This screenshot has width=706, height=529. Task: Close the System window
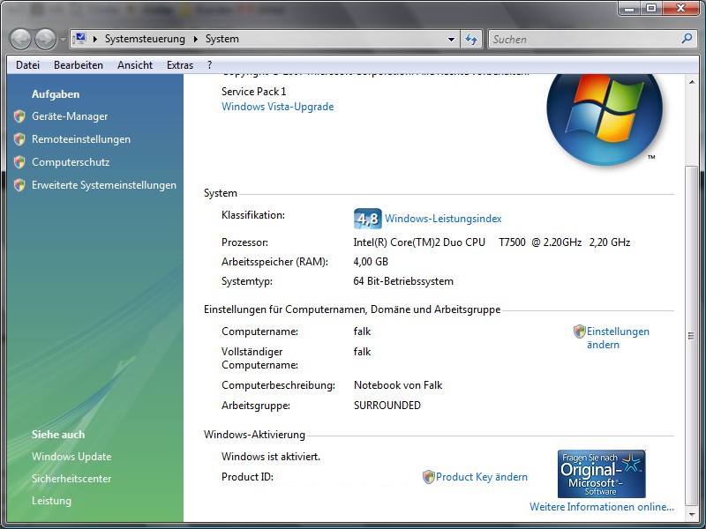pos(681,8)
